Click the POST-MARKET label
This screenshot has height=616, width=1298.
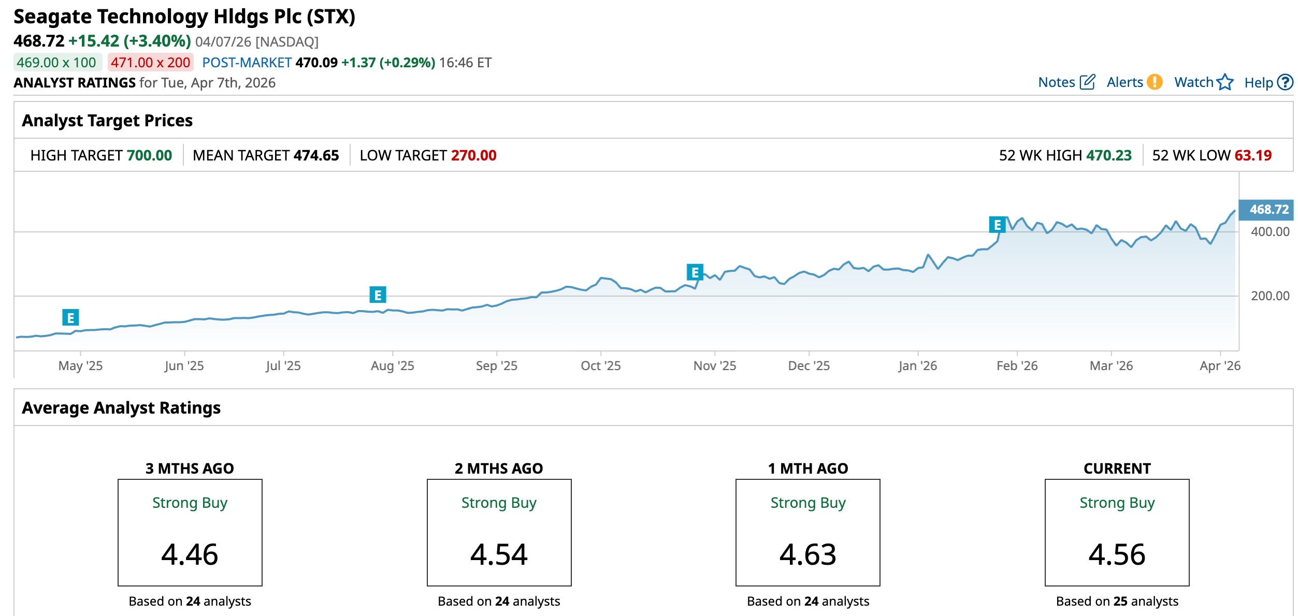tap(247, 63)
